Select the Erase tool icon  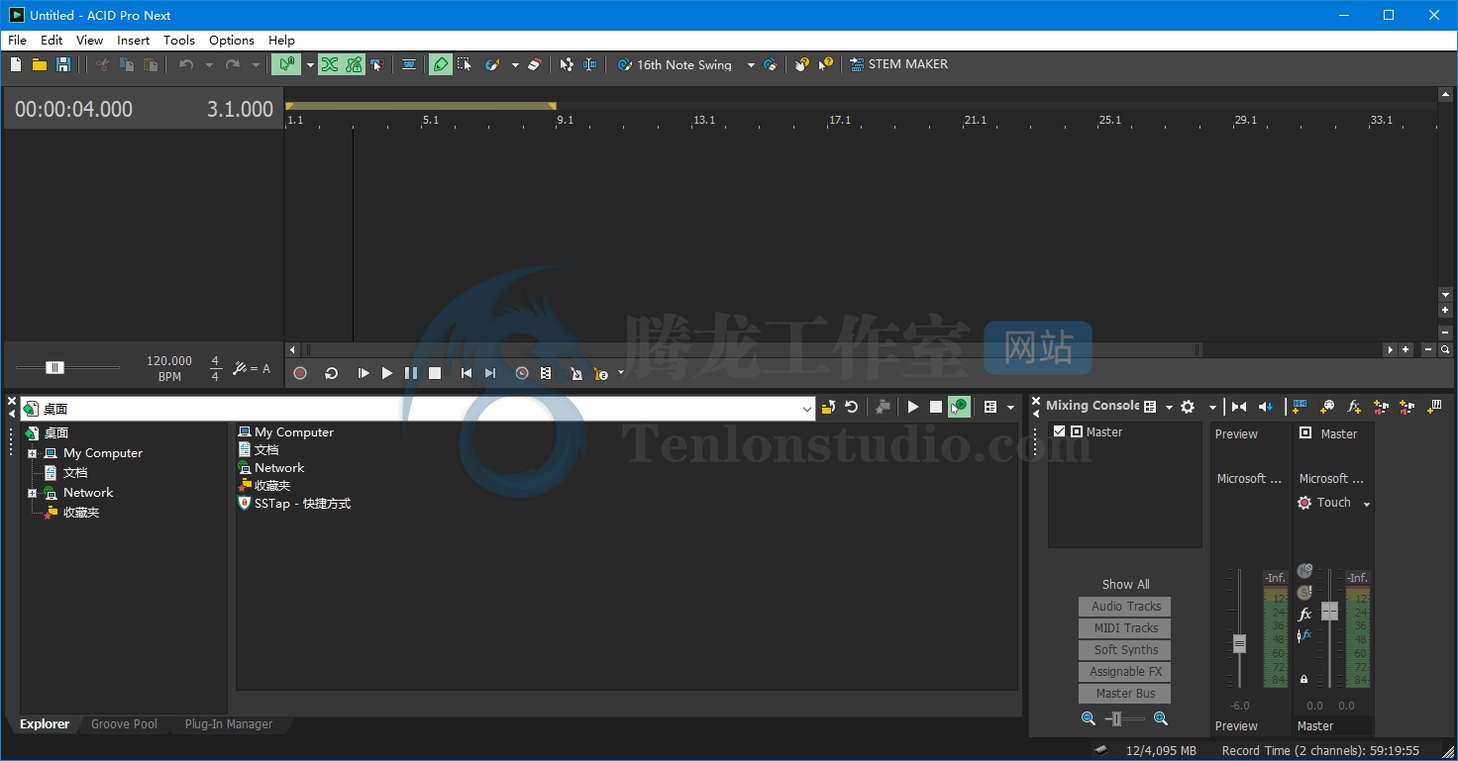(x=535, y=64)
